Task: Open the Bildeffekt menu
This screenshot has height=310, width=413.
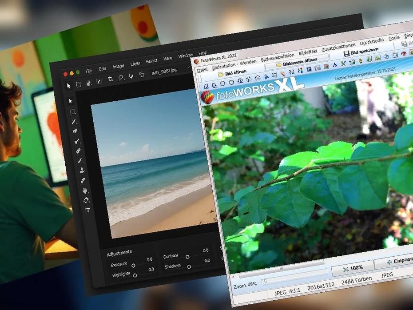Action: click(x=308, y=50)
